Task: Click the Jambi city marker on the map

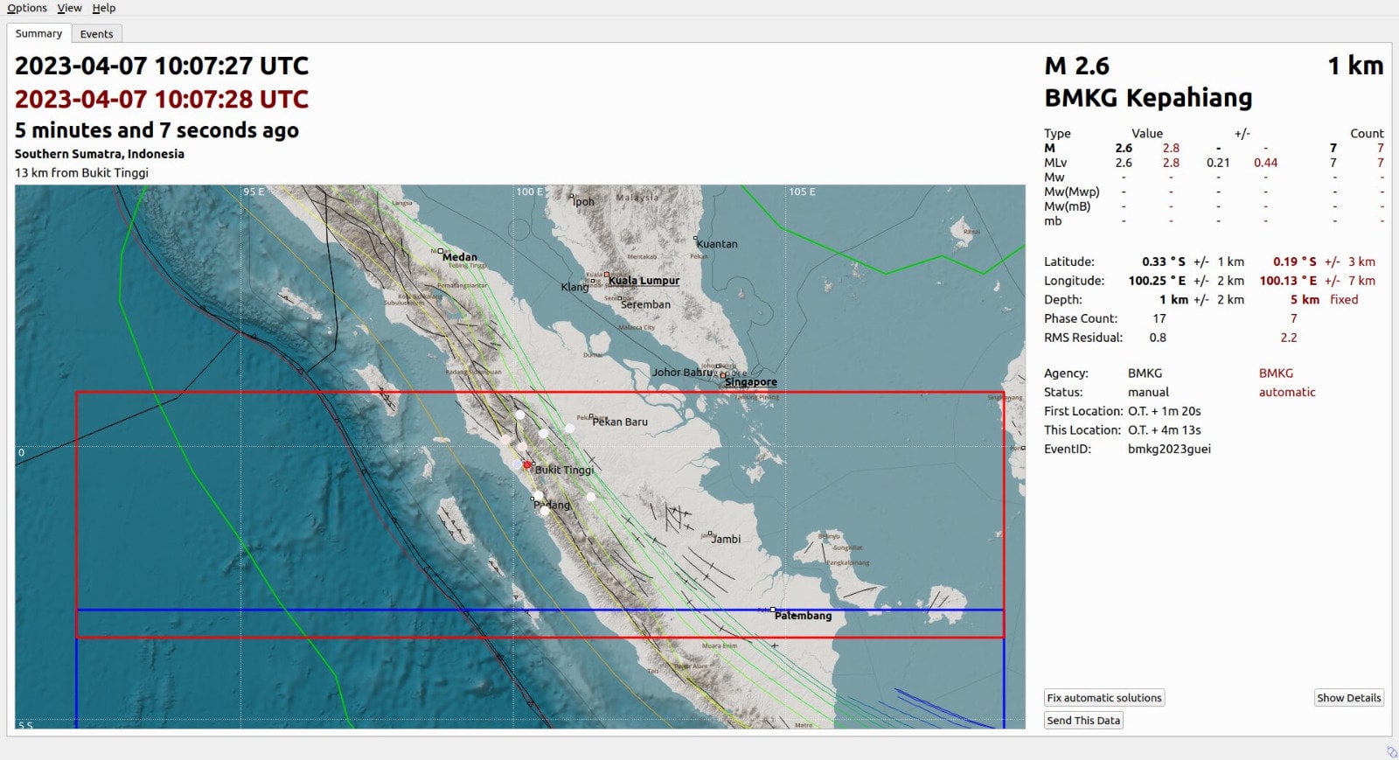Action: [711, 533]
